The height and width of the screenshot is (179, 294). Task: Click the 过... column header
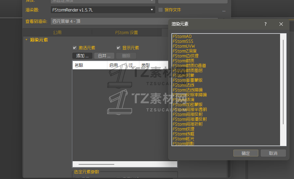[x=132, y=65]
